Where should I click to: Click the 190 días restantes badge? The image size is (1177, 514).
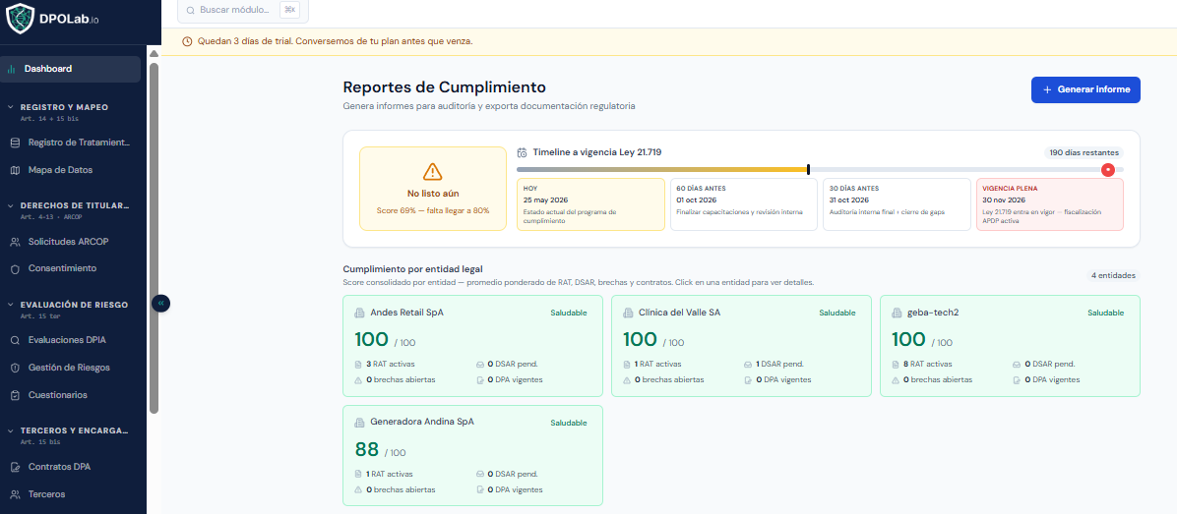[1084, 152]
